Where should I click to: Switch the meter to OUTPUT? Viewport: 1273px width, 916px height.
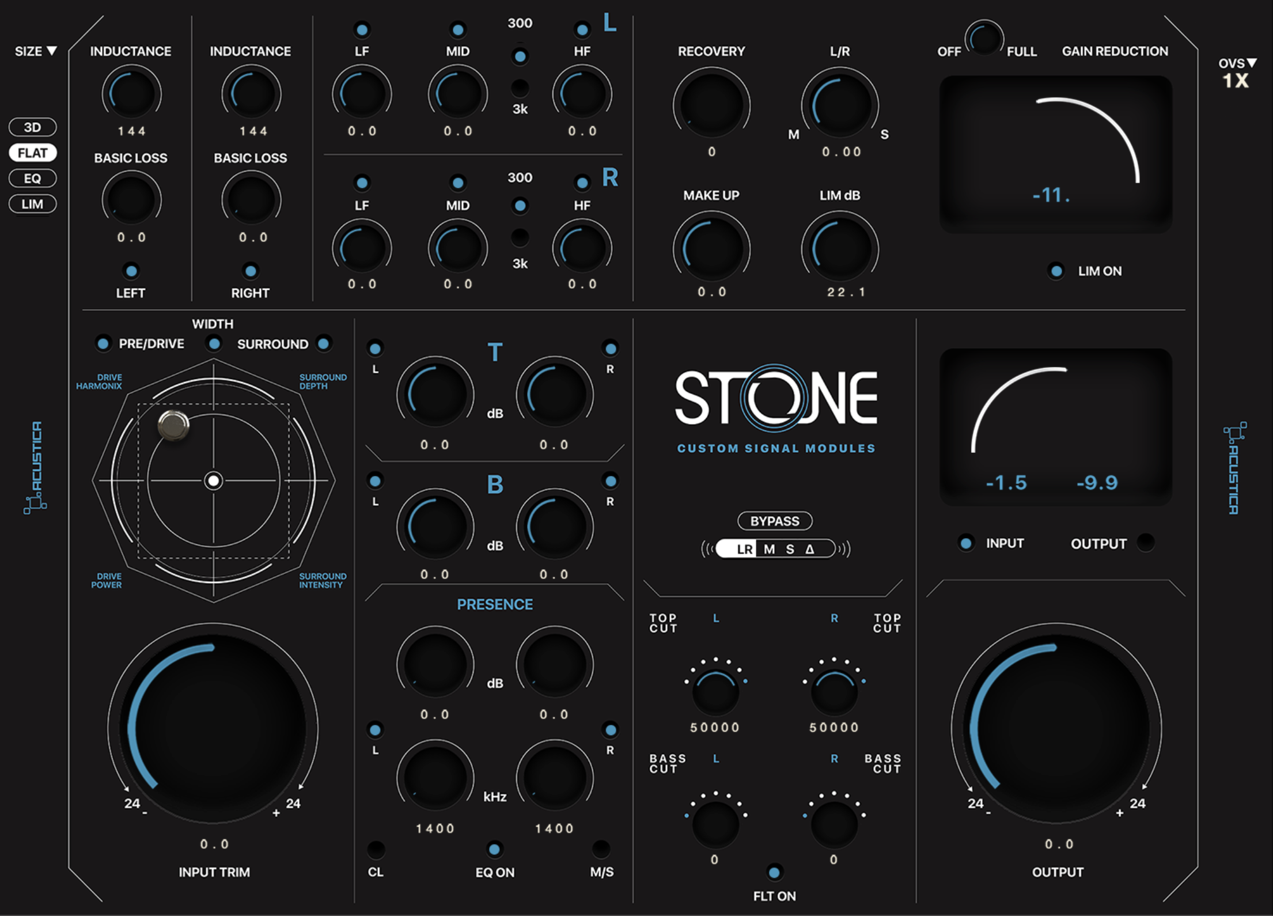tap(1146, 543)
